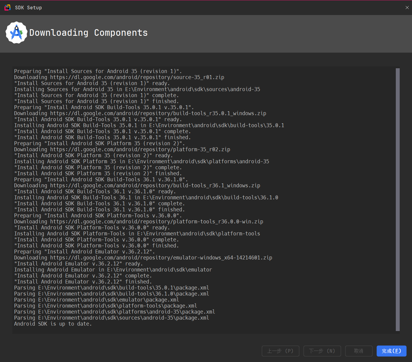This screenshot has width=412, height=362.
Task: Click the first Preparing Install Sources log line
Action: pyautogui.click(x=98, y=71)
